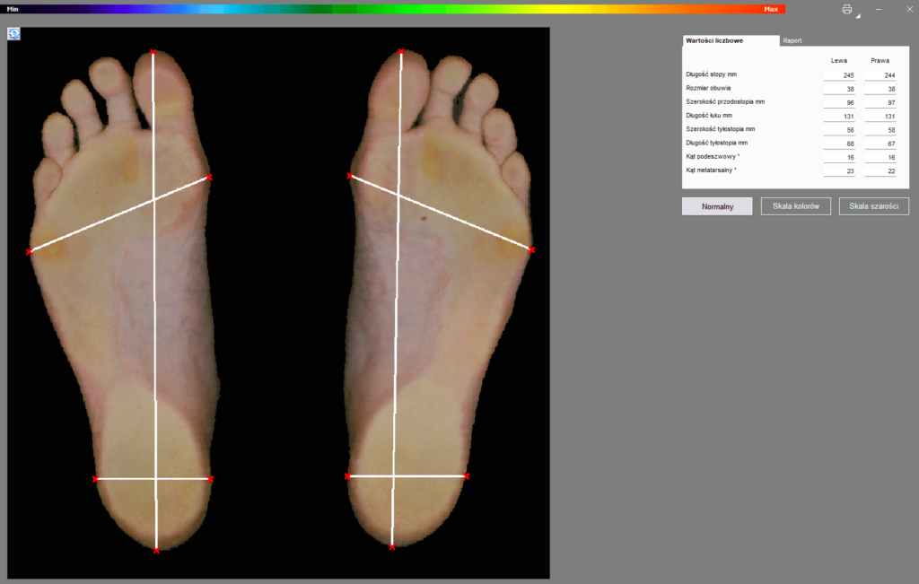
Task: Click the Min end of the color scale
Action: (13, 9)
